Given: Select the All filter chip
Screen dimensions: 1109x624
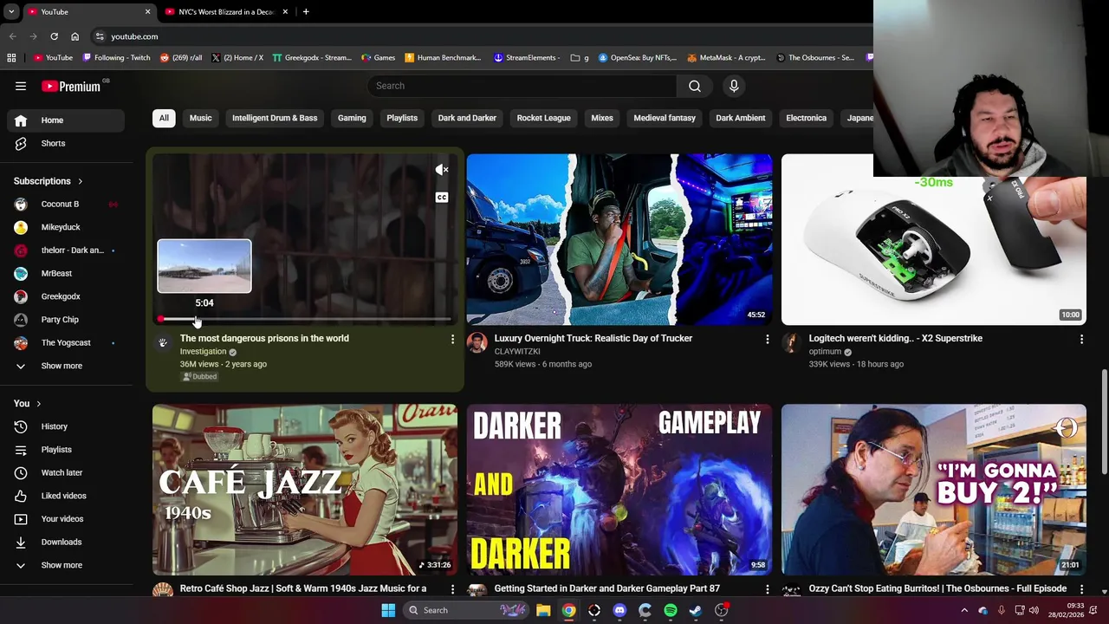Looking at the screenshot, I should click(x=164, y=118).
